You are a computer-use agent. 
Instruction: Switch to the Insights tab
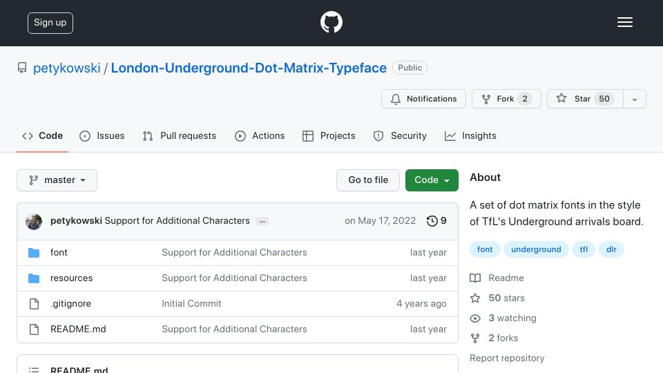coord(470,136)
